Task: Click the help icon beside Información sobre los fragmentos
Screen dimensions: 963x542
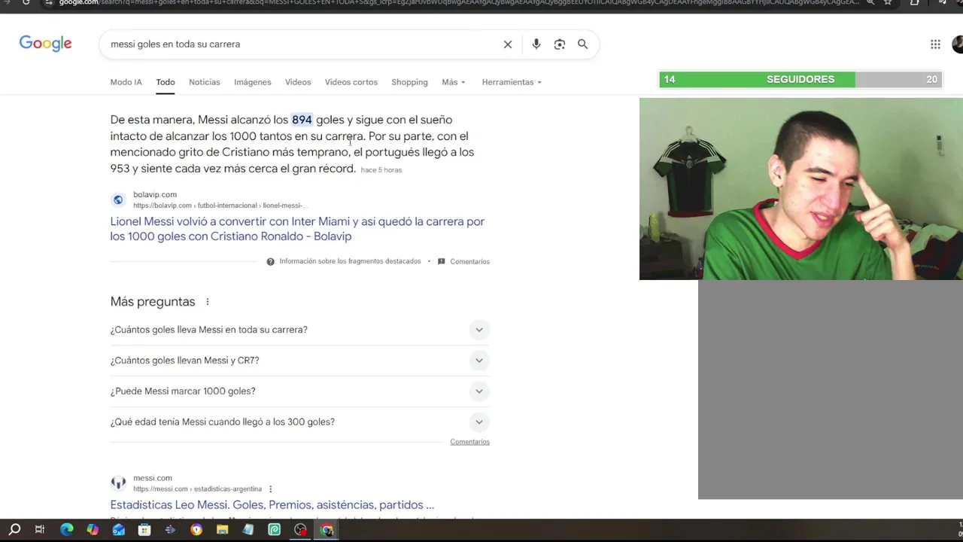Action: click(x=270, y=261)
